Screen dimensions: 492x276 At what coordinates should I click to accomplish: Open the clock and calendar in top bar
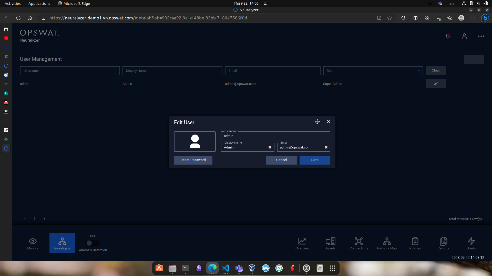pyautogui.click(x=246, y=3)
